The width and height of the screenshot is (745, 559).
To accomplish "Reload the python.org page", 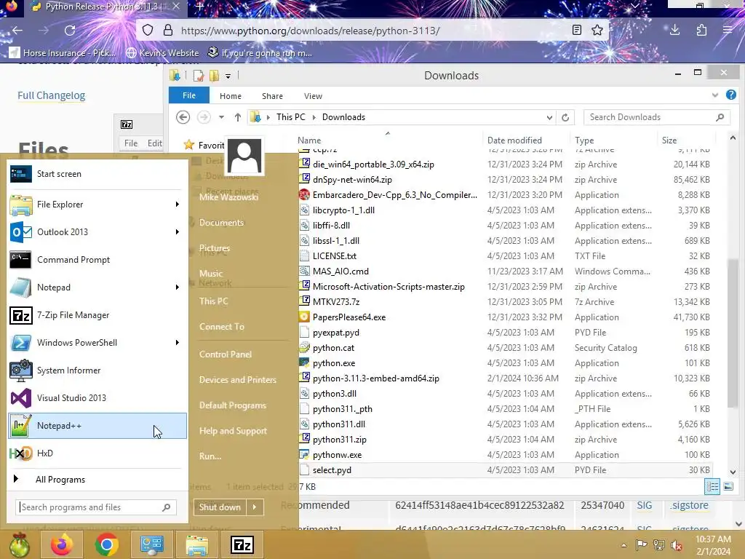I will point(70,31).
